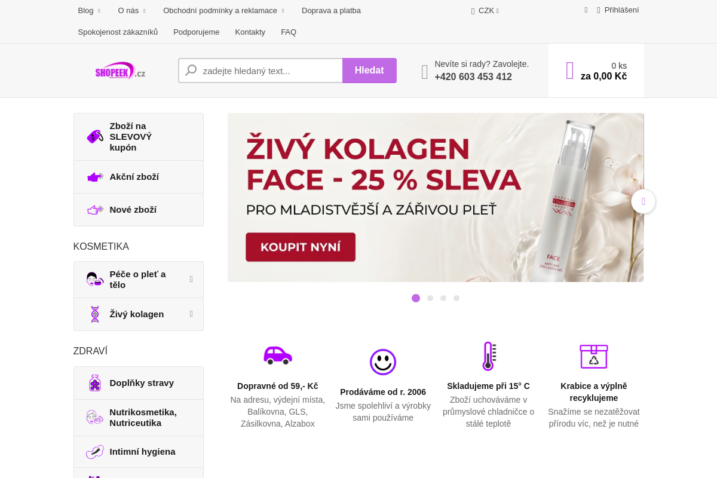Click the Přihlášení login link
The width and height of the screenshot is (717, 478).
[618, 10]
